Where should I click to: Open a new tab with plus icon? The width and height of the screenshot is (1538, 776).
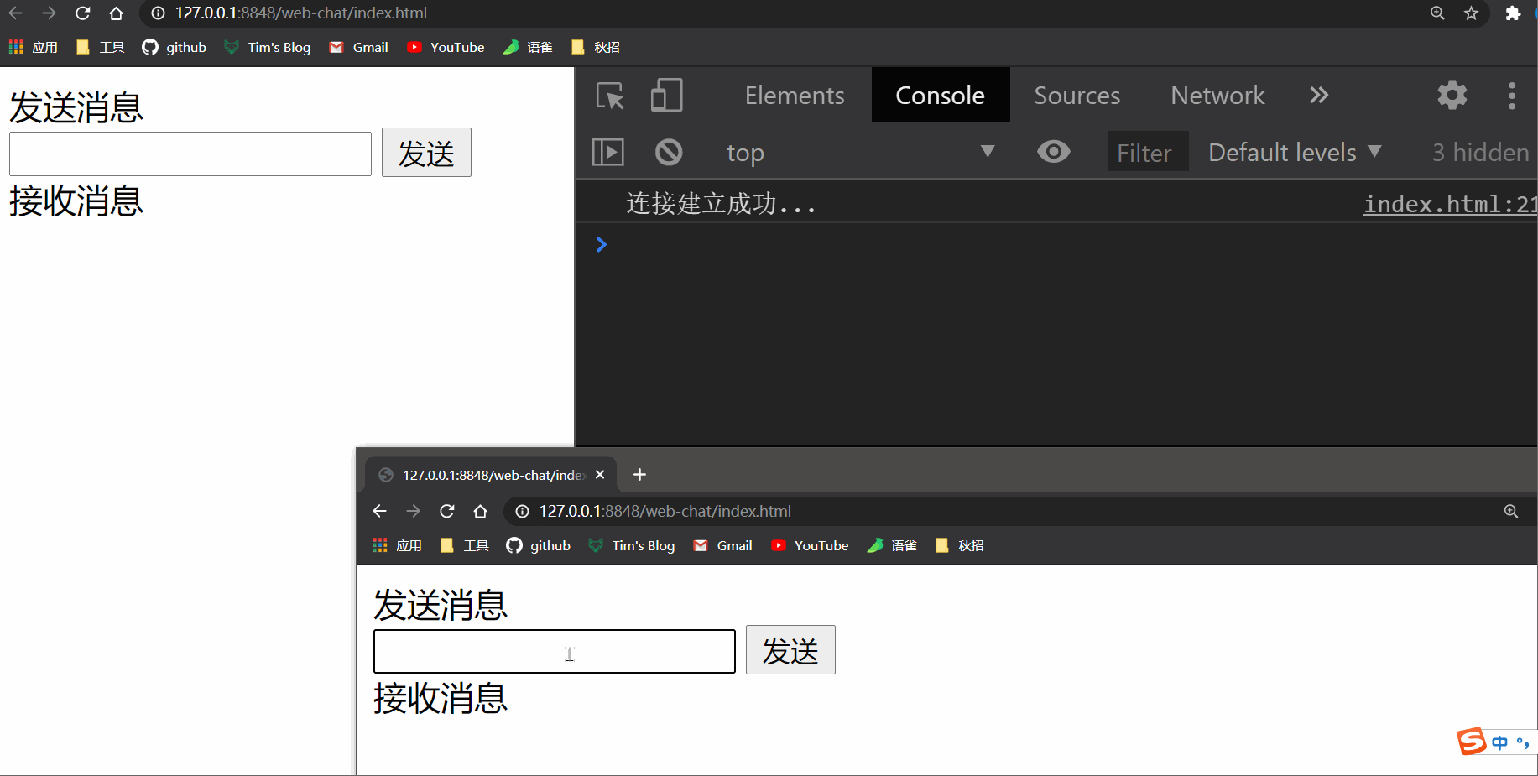(x=639, y=475)
